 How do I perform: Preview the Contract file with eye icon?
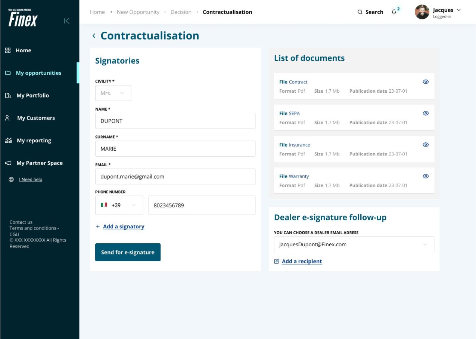point(426,82)
